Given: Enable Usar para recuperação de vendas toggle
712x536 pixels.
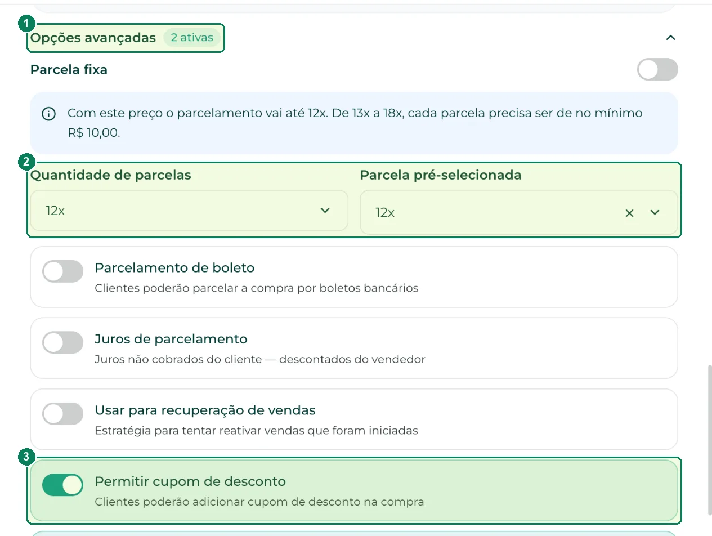Looking at the screenshot, I should [x=62, y=414].
